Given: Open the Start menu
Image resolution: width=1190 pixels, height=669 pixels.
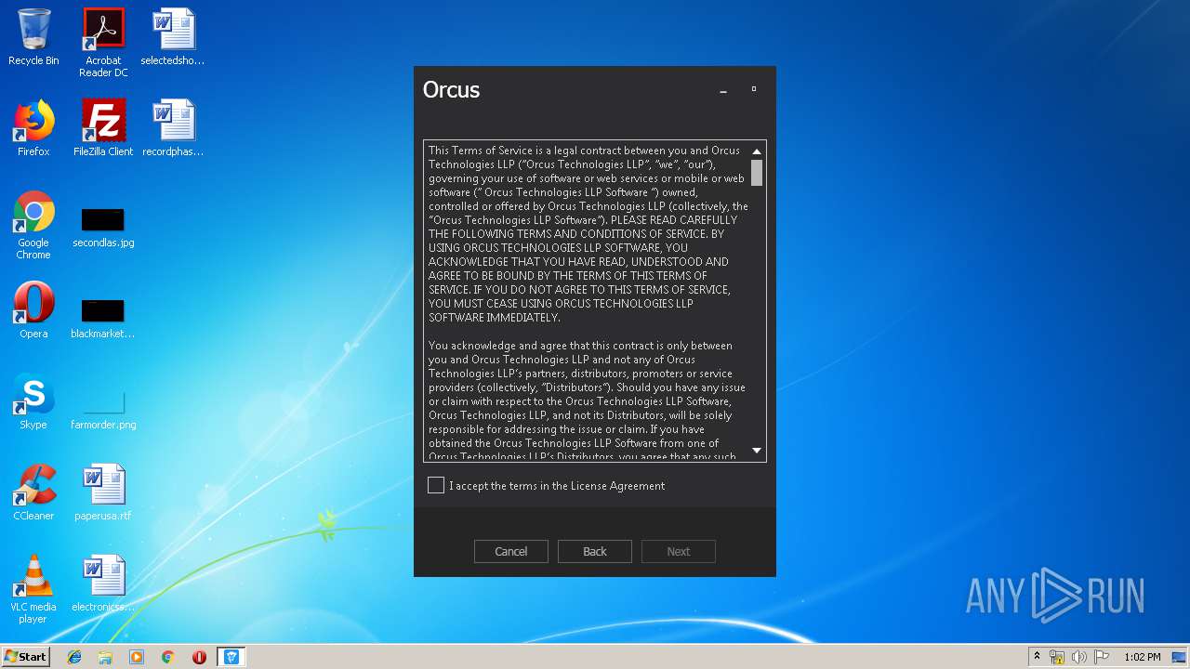Looking at the screenshot, I should (x=25, y=657).
